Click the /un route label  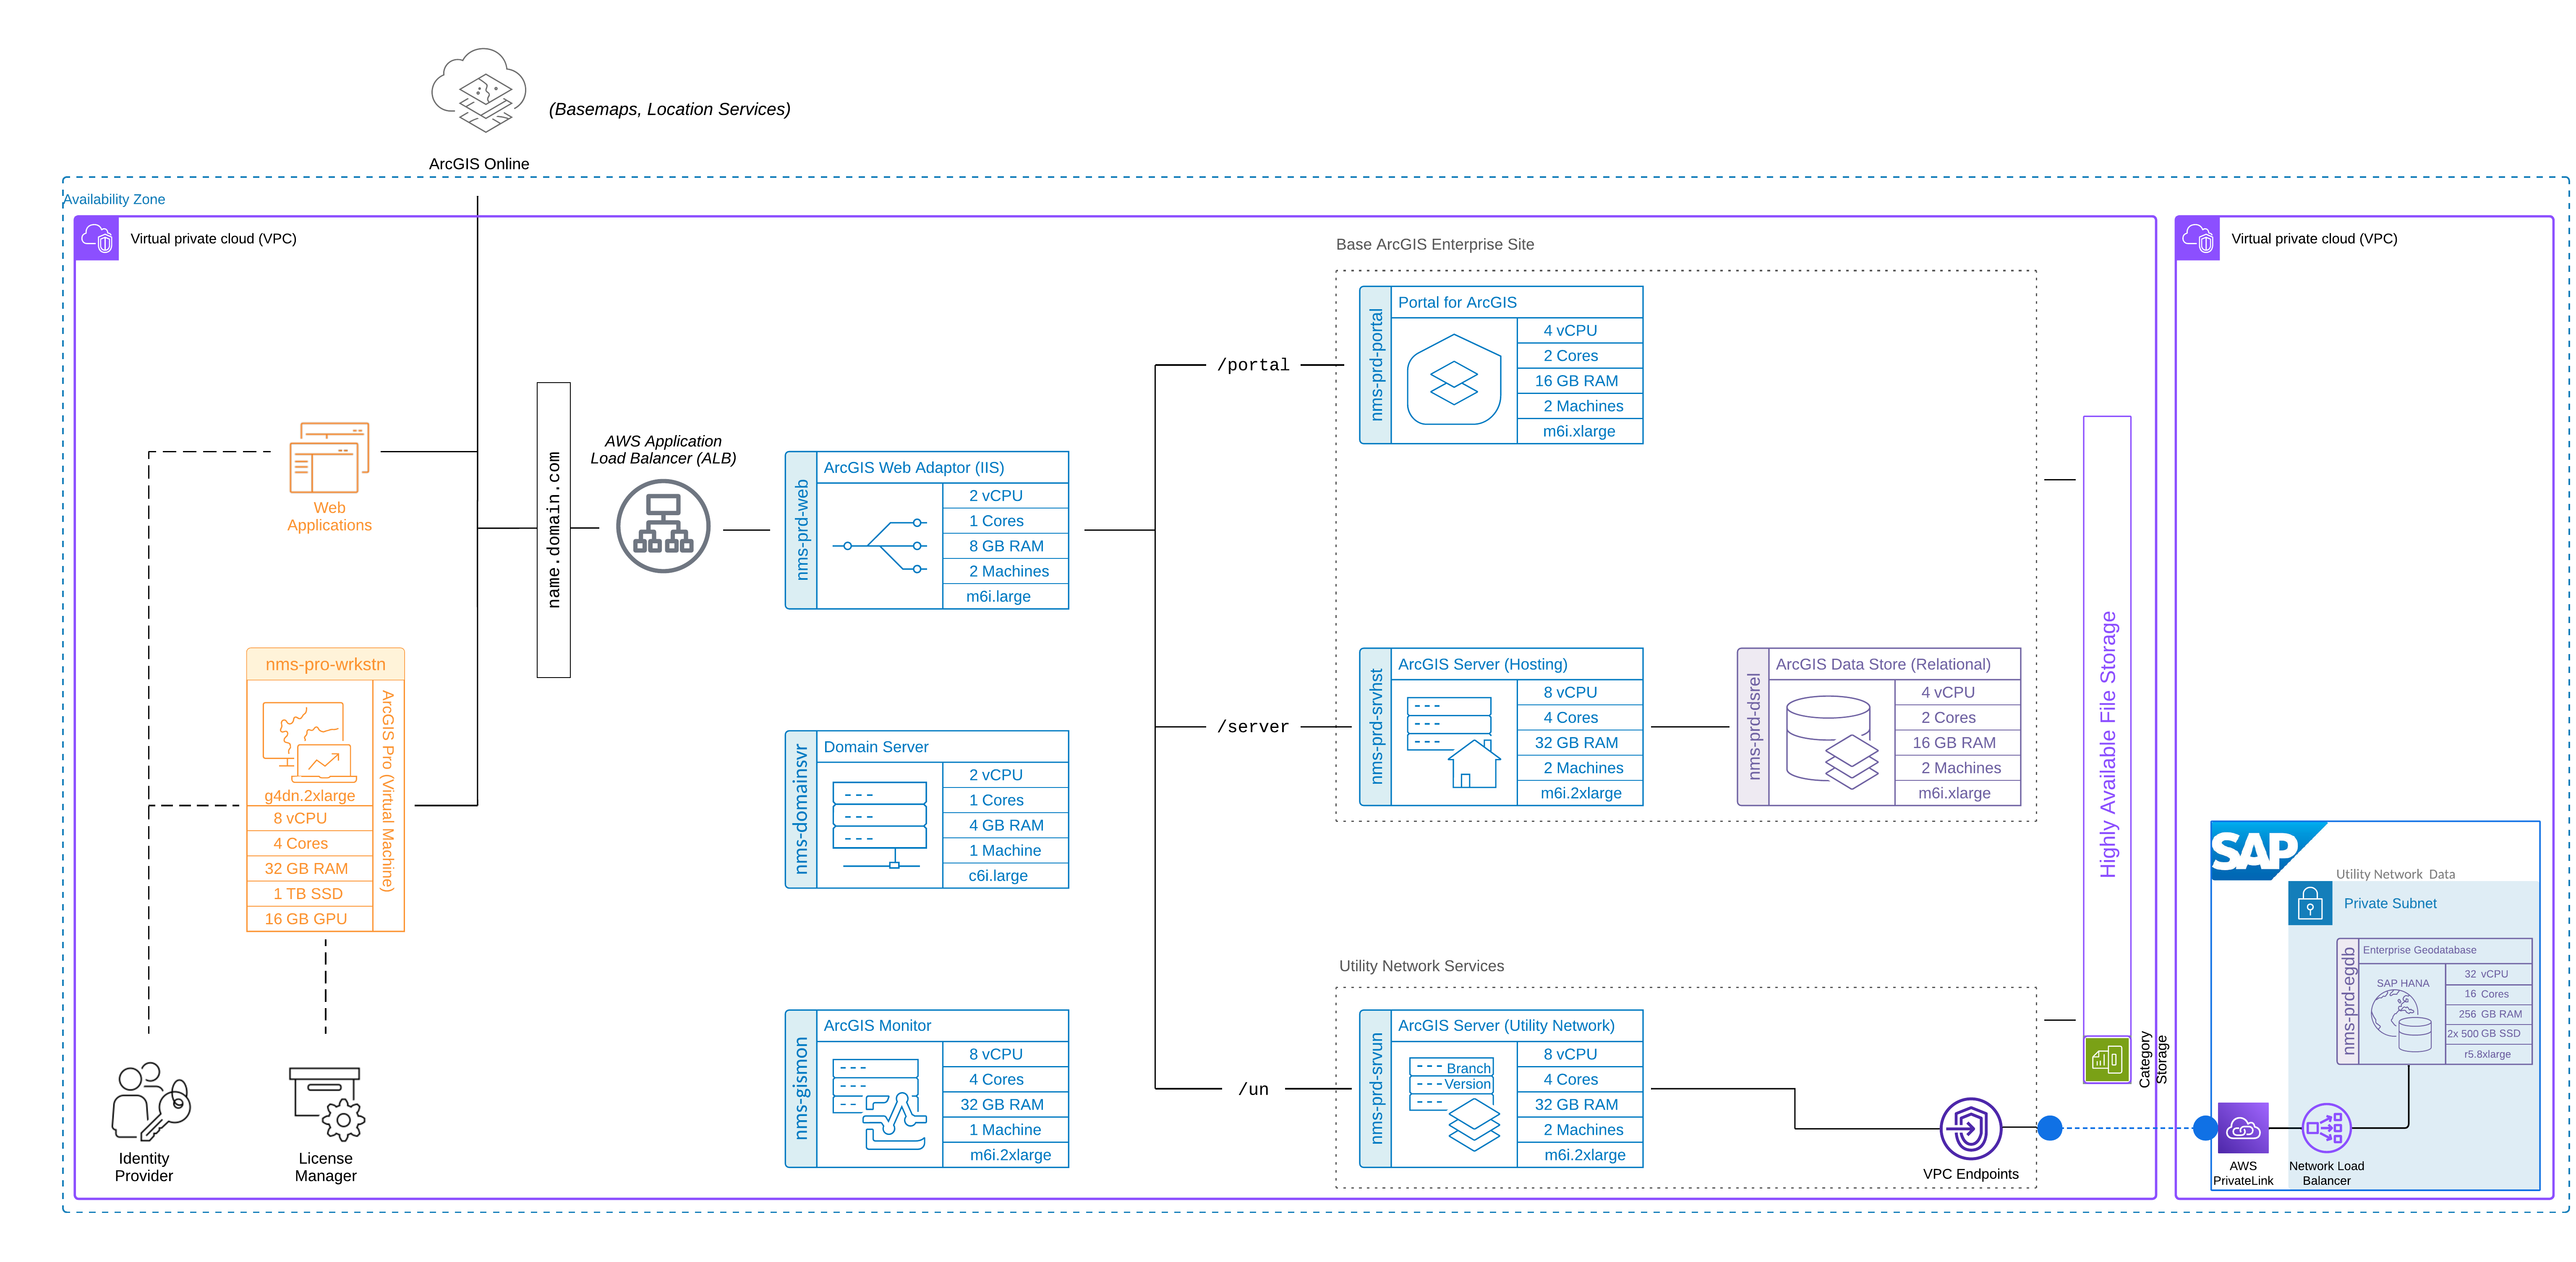[x=1253, y=1089]
